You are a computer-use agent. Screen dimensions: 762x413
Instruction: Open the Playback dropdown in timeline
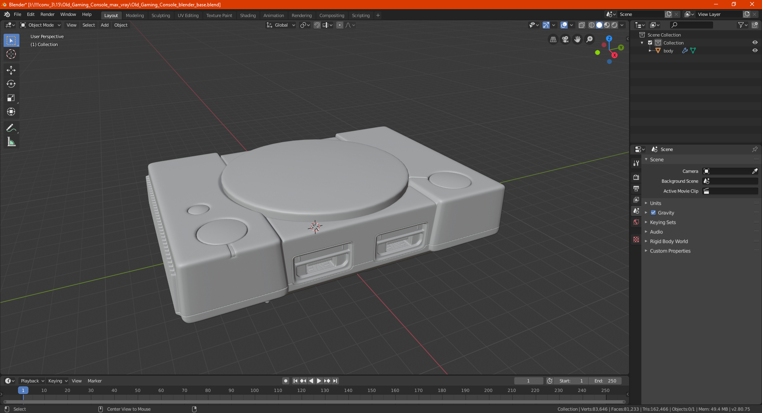click(32, 381)
